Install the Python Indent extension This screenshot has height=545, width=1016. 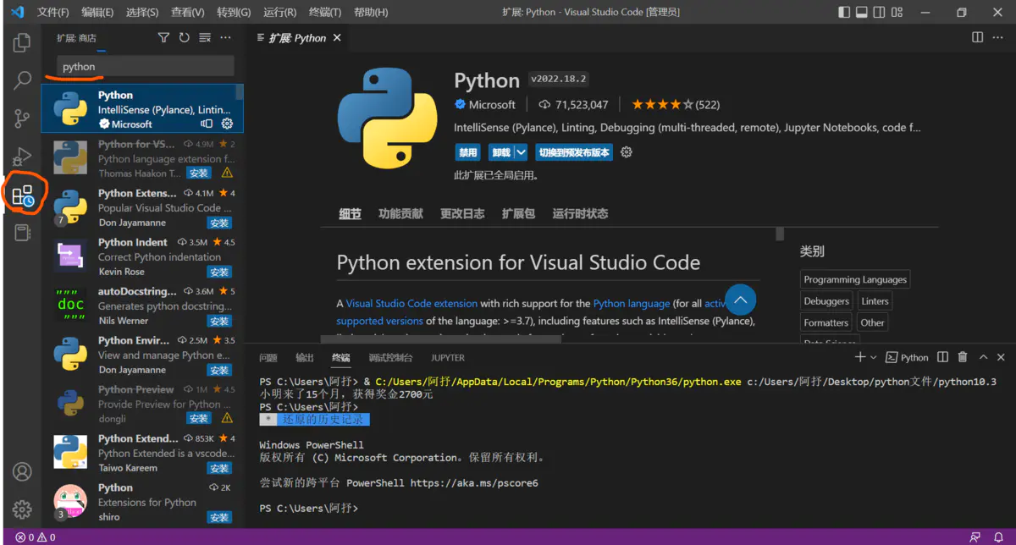coord(219,272)
